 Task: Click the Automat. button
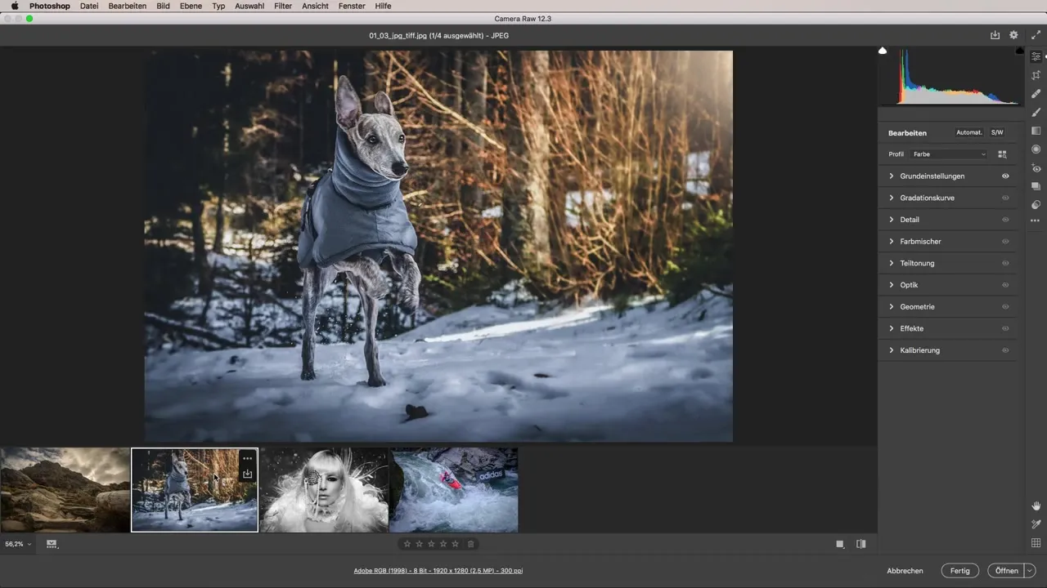pos(969,132)
